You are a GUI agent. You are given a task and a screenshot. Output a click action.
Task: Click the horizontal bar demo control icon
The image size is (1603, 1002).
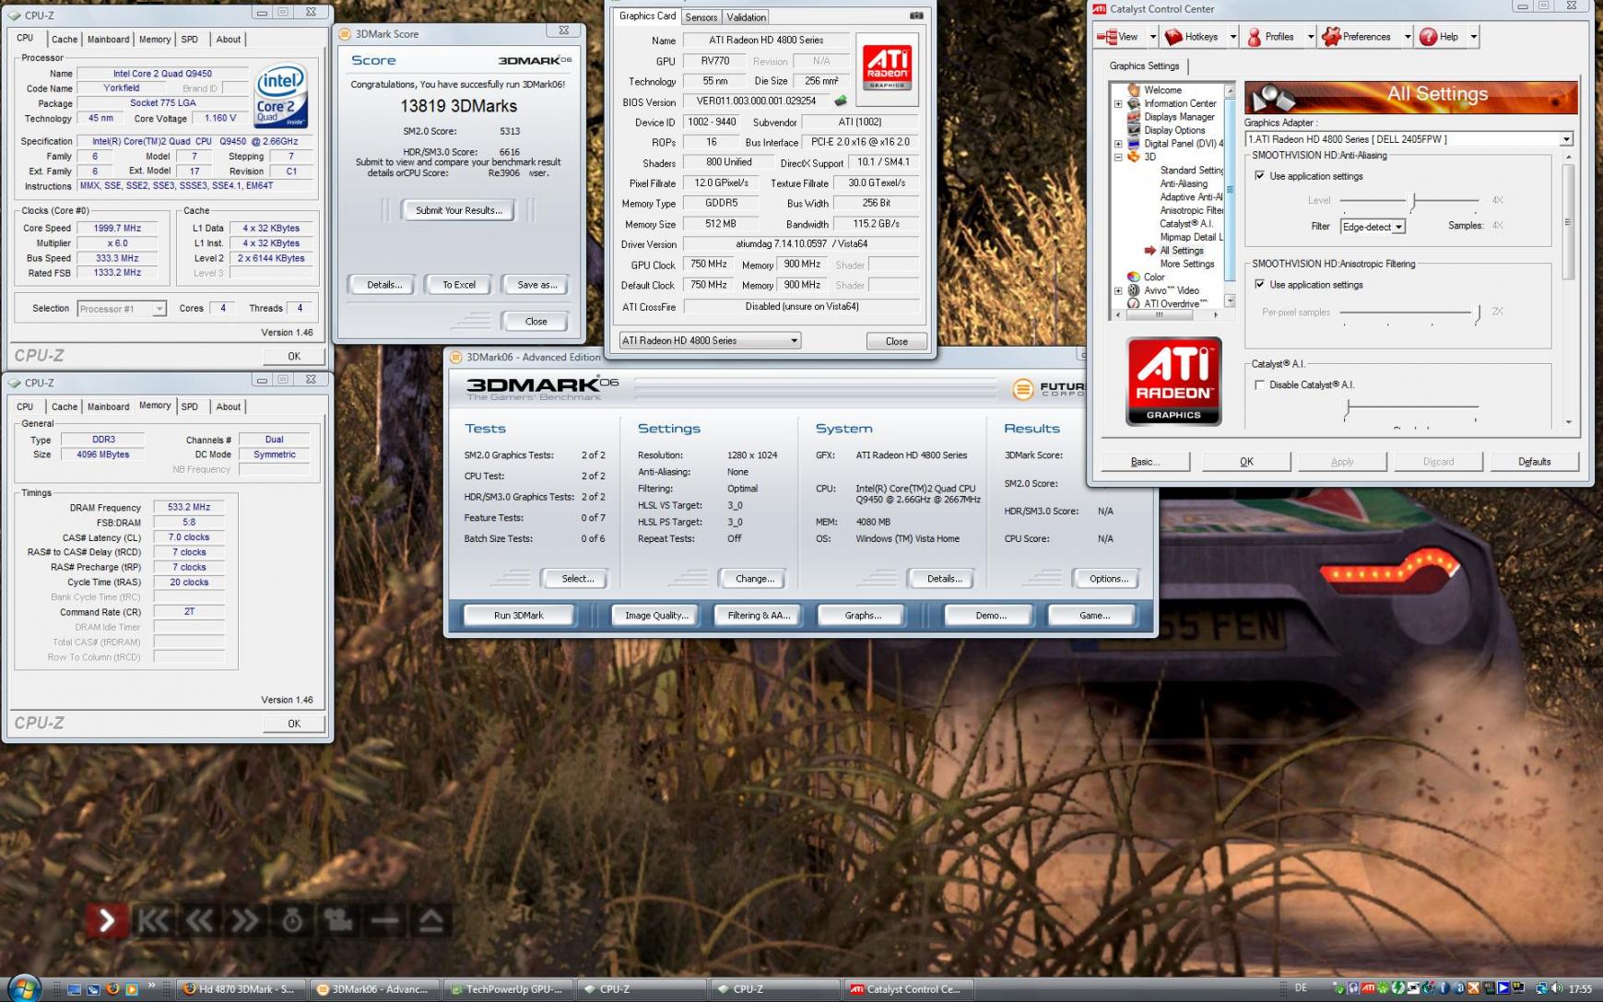(384, 920)
